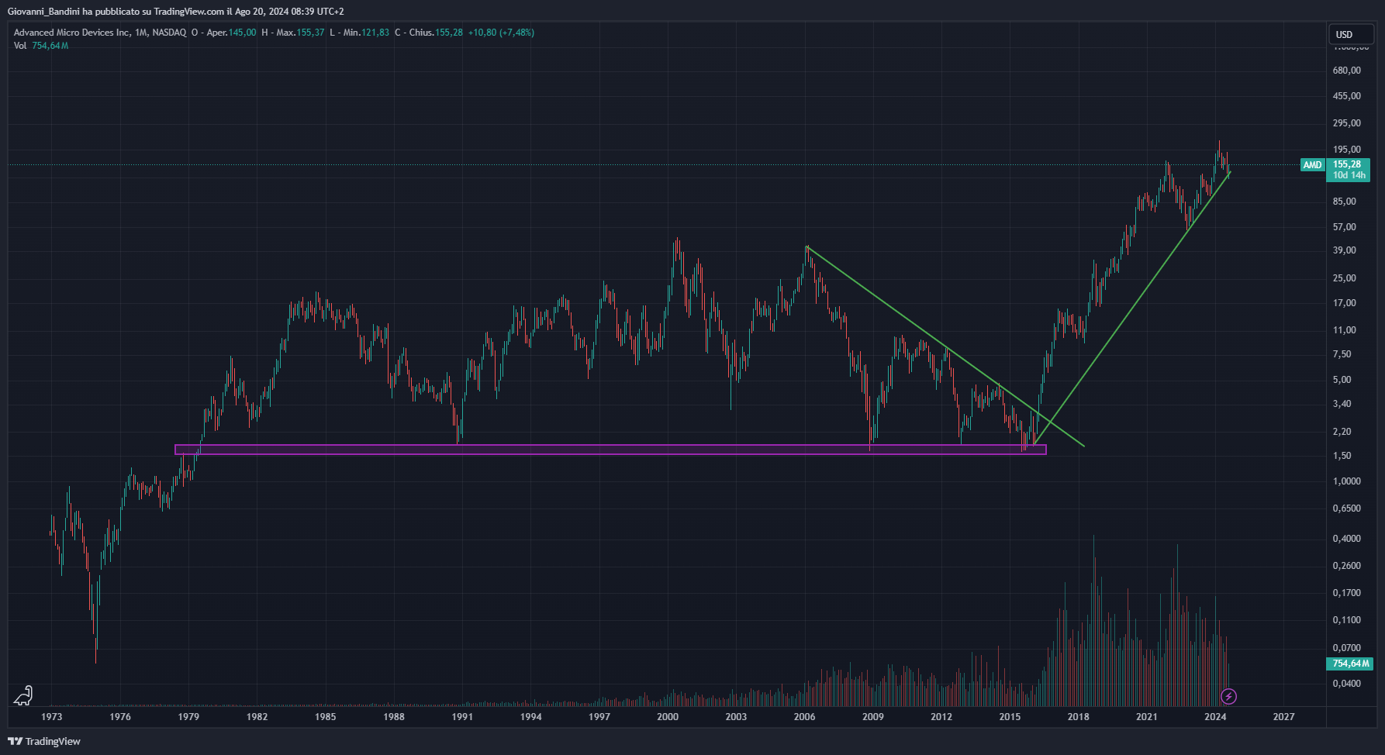Click the 39,00 price axis label

pyautogui.click(x=1345, y=250)
